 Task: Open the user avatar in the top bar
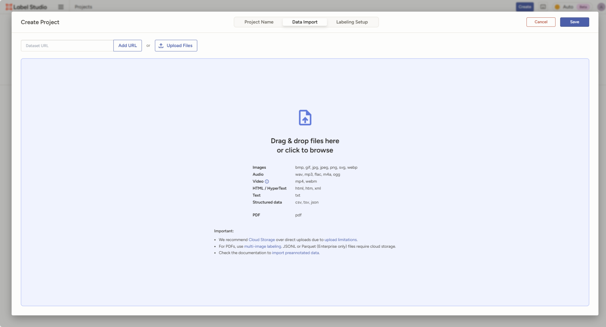pyautogui.click(x=601, y=7)
